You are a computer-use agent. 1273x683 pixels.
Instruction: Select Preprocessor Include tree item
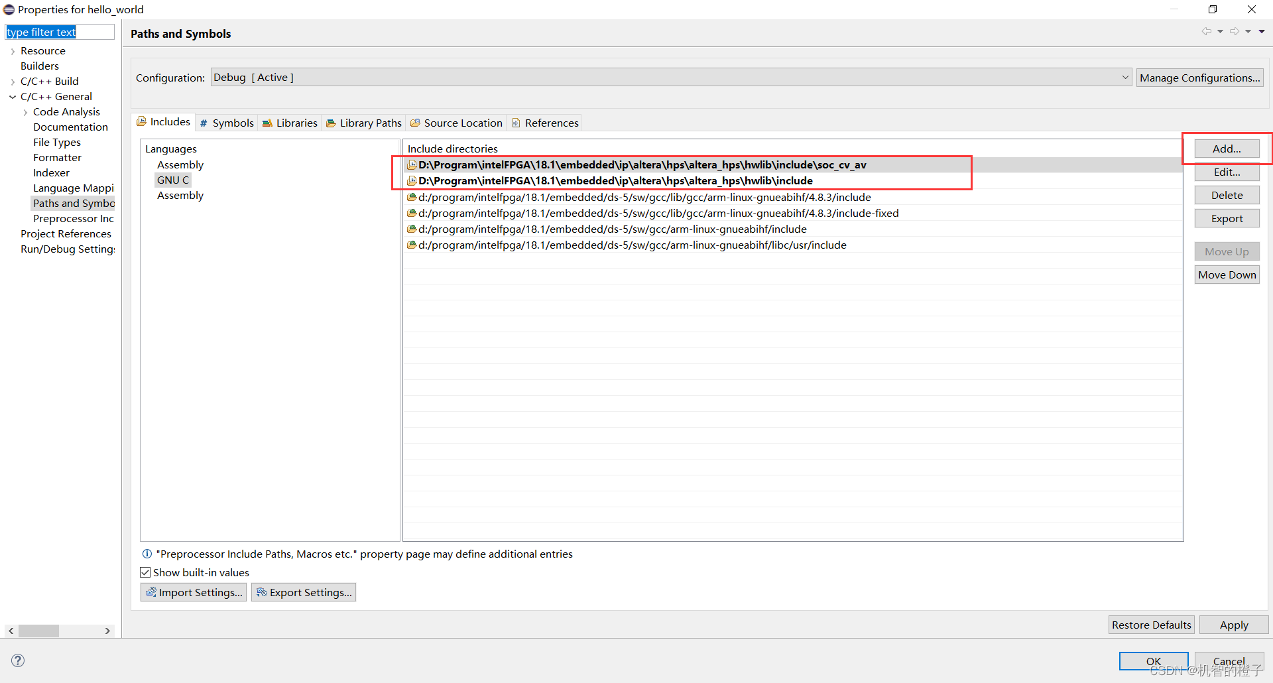tap(74, 219)
